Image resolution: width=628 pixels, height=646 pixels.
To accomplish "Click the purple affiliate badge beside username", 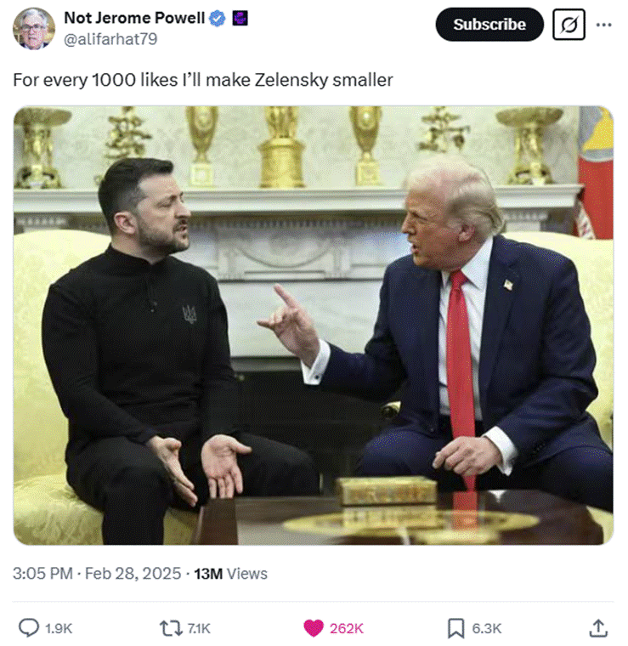I will pos(240,19).
